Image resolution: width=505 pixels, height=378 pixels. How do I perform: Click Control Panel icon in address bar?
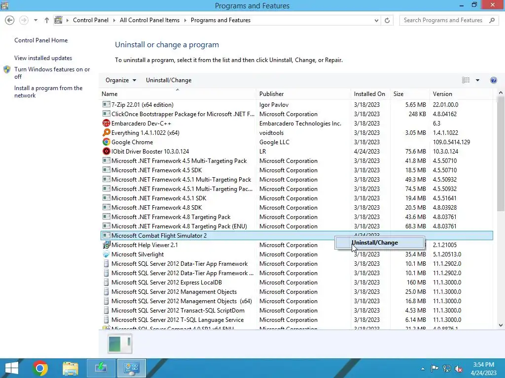58,20
